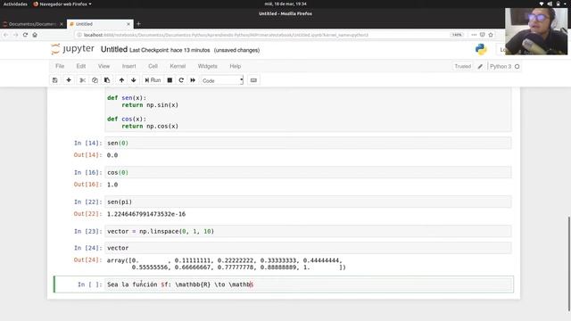Click the sen(0) input cell

click(x=308, y=143)
